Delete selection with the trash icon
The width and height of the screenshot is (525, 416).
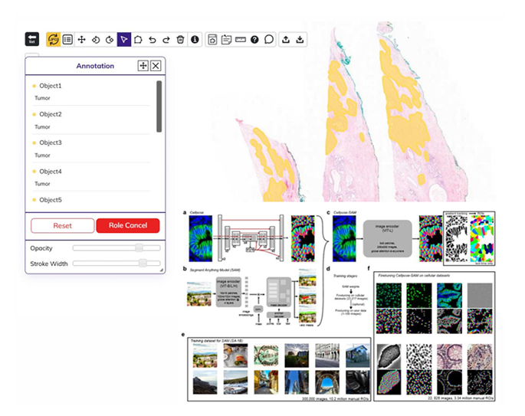pyautogui.click(x=180, y=40)
